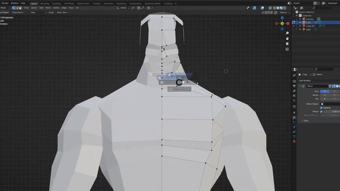Open the Window menu
Viewport: 340px width, 191px height.
[15, 3]
